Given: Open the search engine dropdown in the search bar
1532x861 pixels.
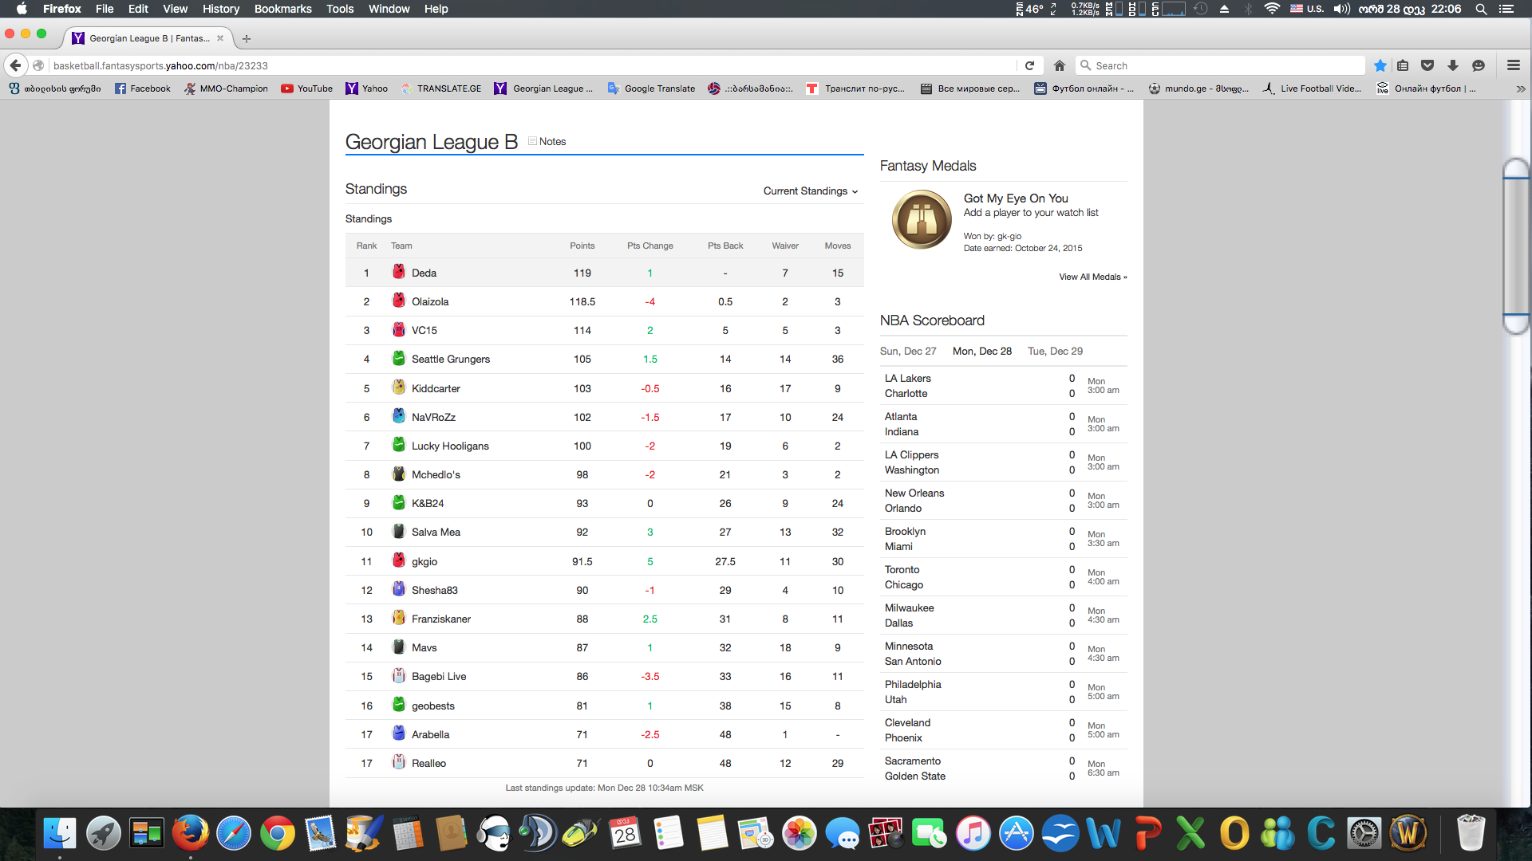Looking at the screenshot, I should (1088, 65).
